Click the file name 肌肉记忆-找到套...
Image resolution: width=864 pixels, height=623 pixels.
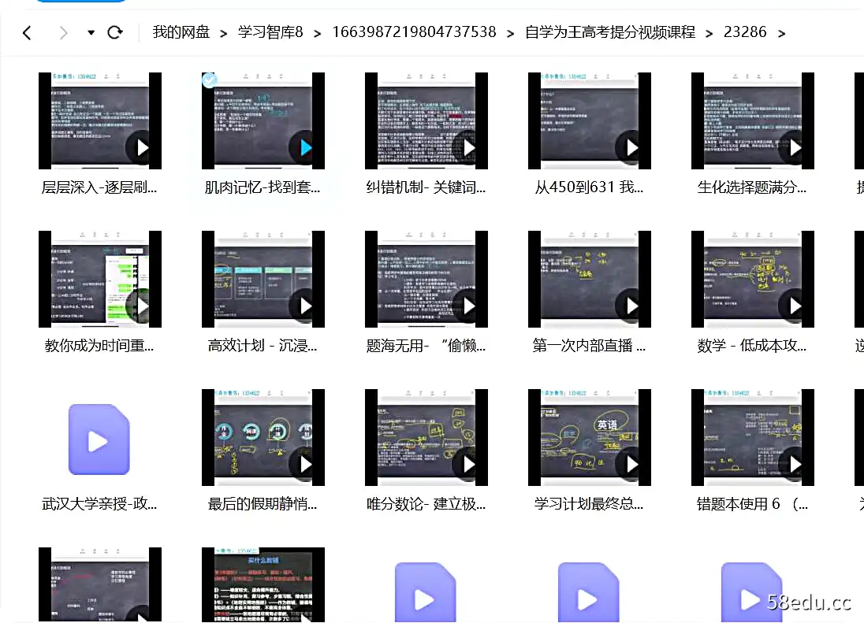click(263, 187)
